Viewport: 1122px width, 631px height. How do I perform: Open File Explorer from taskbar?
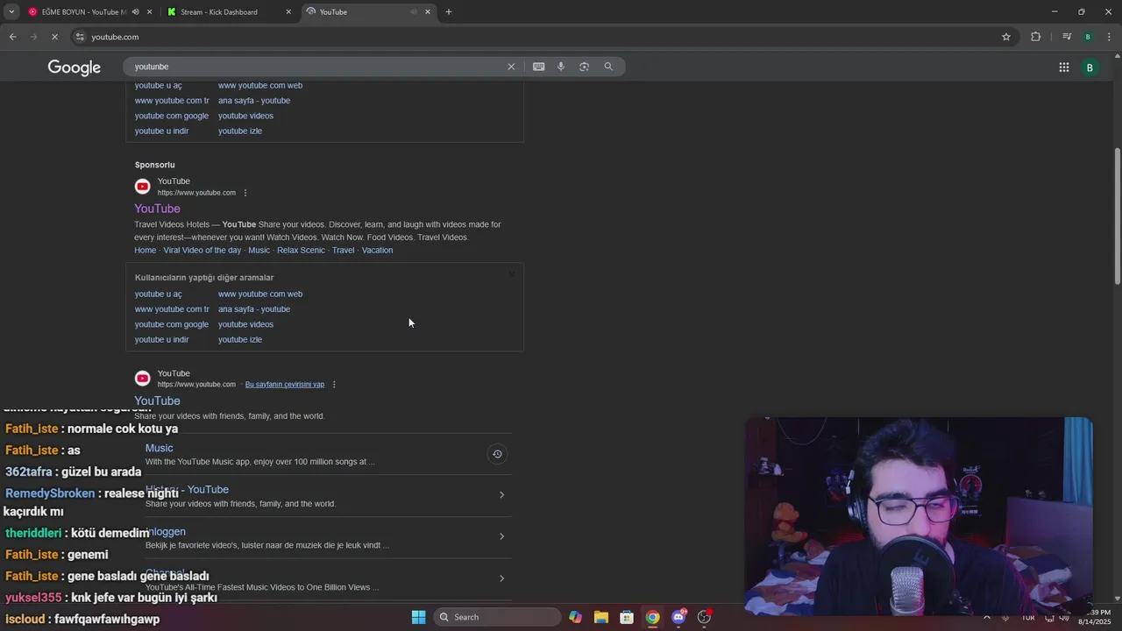pos(601,617)
